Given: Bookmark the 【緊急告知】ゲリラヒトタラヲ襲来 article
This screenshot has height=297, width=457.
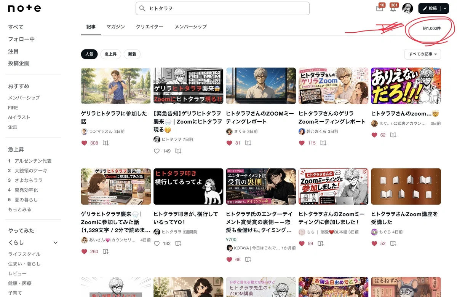Looking at the screenshot, I should pyautogui.click(x=178, y=151).
